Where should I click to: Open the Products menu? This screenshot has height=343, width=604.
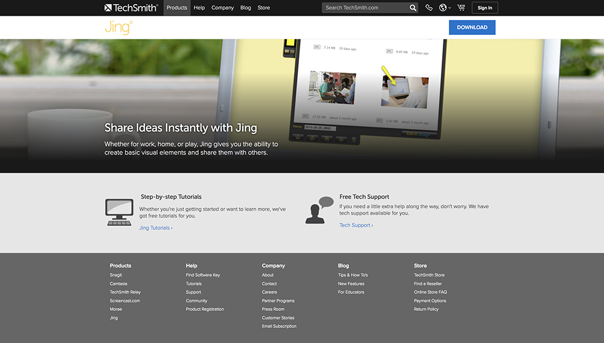[x=177, y=8]
